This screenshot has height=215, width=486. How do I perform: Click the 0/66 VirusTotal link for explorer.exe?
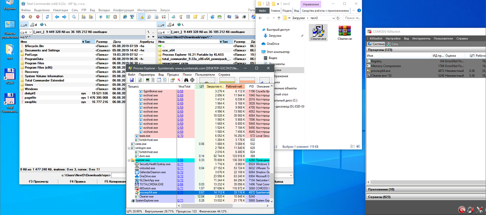click(180, 160)
